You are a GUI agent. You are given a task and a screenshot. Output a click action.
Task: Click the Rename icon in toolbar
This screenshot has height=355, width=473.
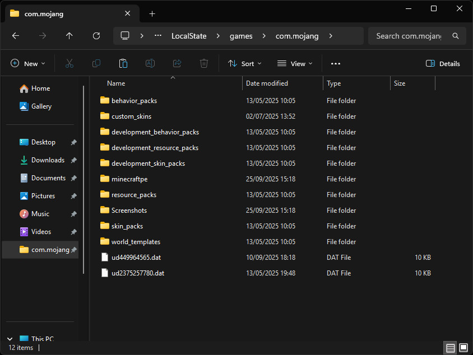tap(150, 64)
